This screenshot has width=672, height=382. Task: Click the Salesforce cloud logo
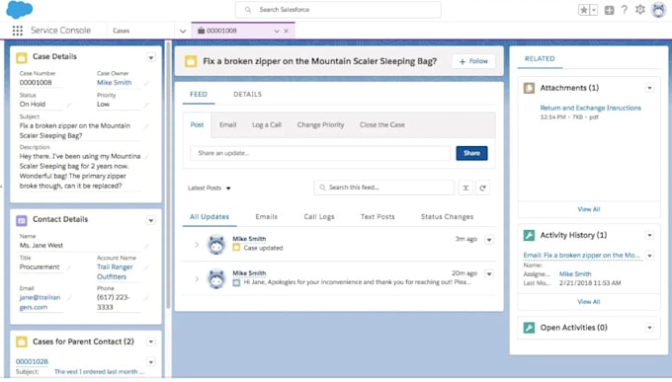[20, 10]
